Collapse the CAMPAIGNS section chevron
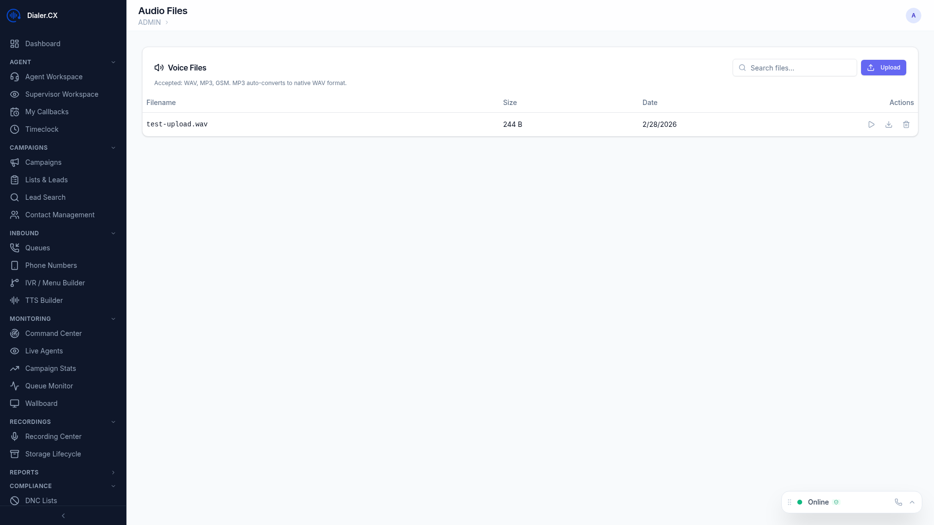934x525 pixels. pyautogui.click(x=113, y=147)
